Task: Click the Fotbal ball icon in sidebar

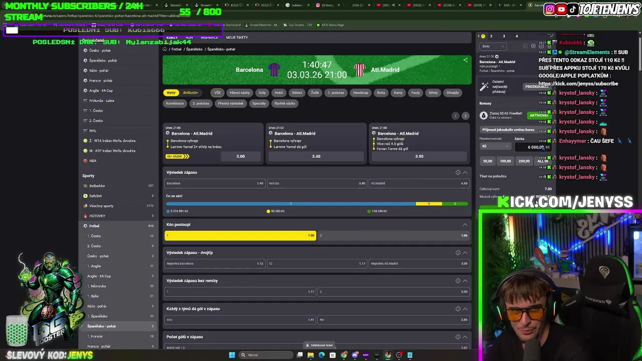Action: click(x=85, y=226)
